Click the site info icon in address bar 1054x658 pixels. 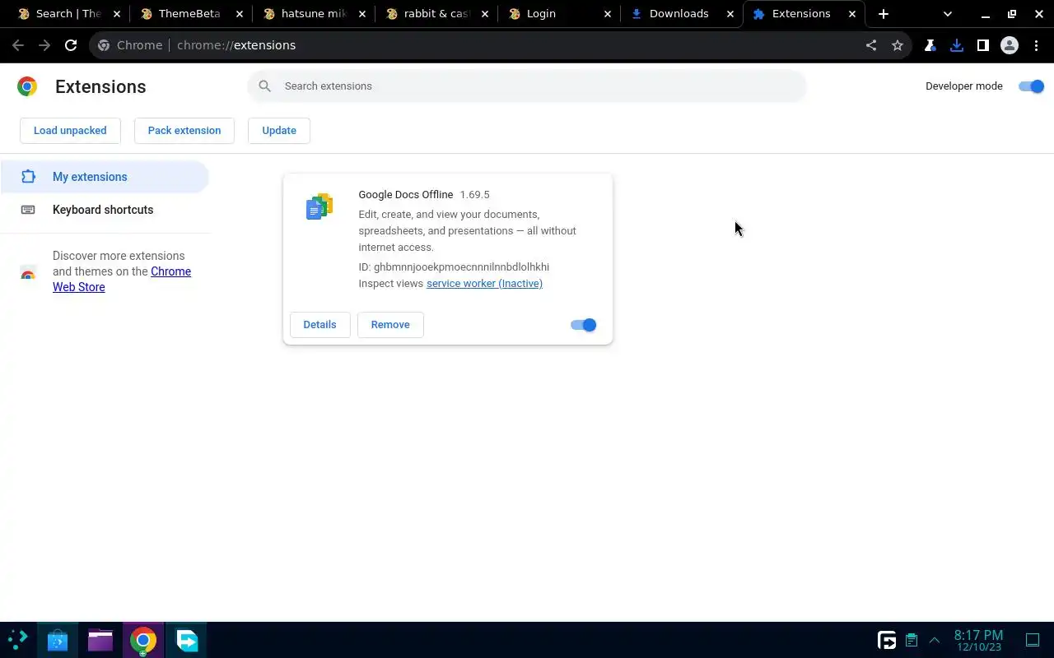[104, 45]
